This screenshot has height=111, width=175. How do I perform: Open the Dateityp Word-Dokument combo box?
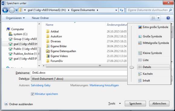(x=79, y=79)
